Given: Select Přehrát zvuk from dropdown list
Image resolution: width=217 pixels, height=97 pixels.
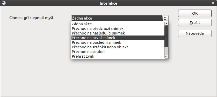Looking at the screenshot, I should 118,56.
